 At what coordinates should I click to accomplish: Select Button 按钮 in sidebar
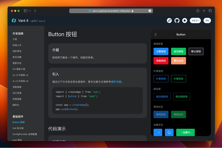19,122
